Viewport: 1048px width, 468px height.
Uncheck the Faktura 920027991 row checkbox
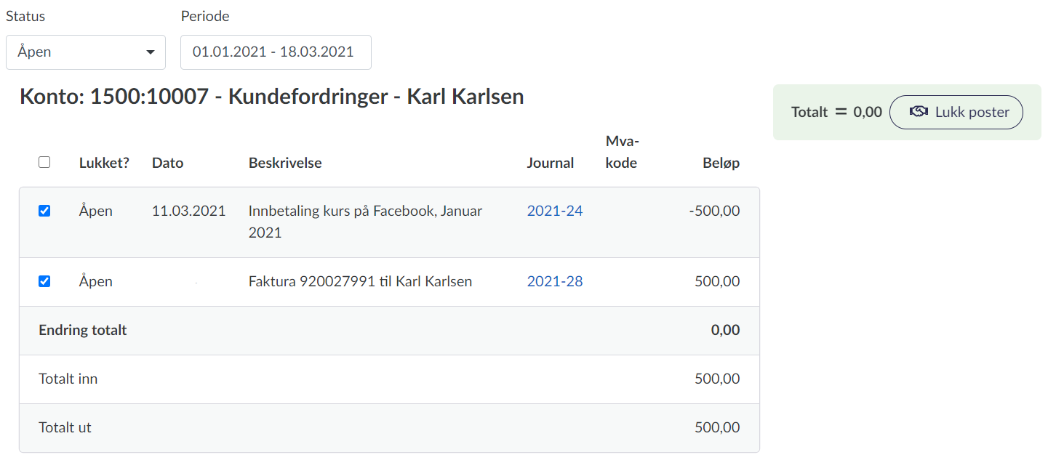pos(44,281)
